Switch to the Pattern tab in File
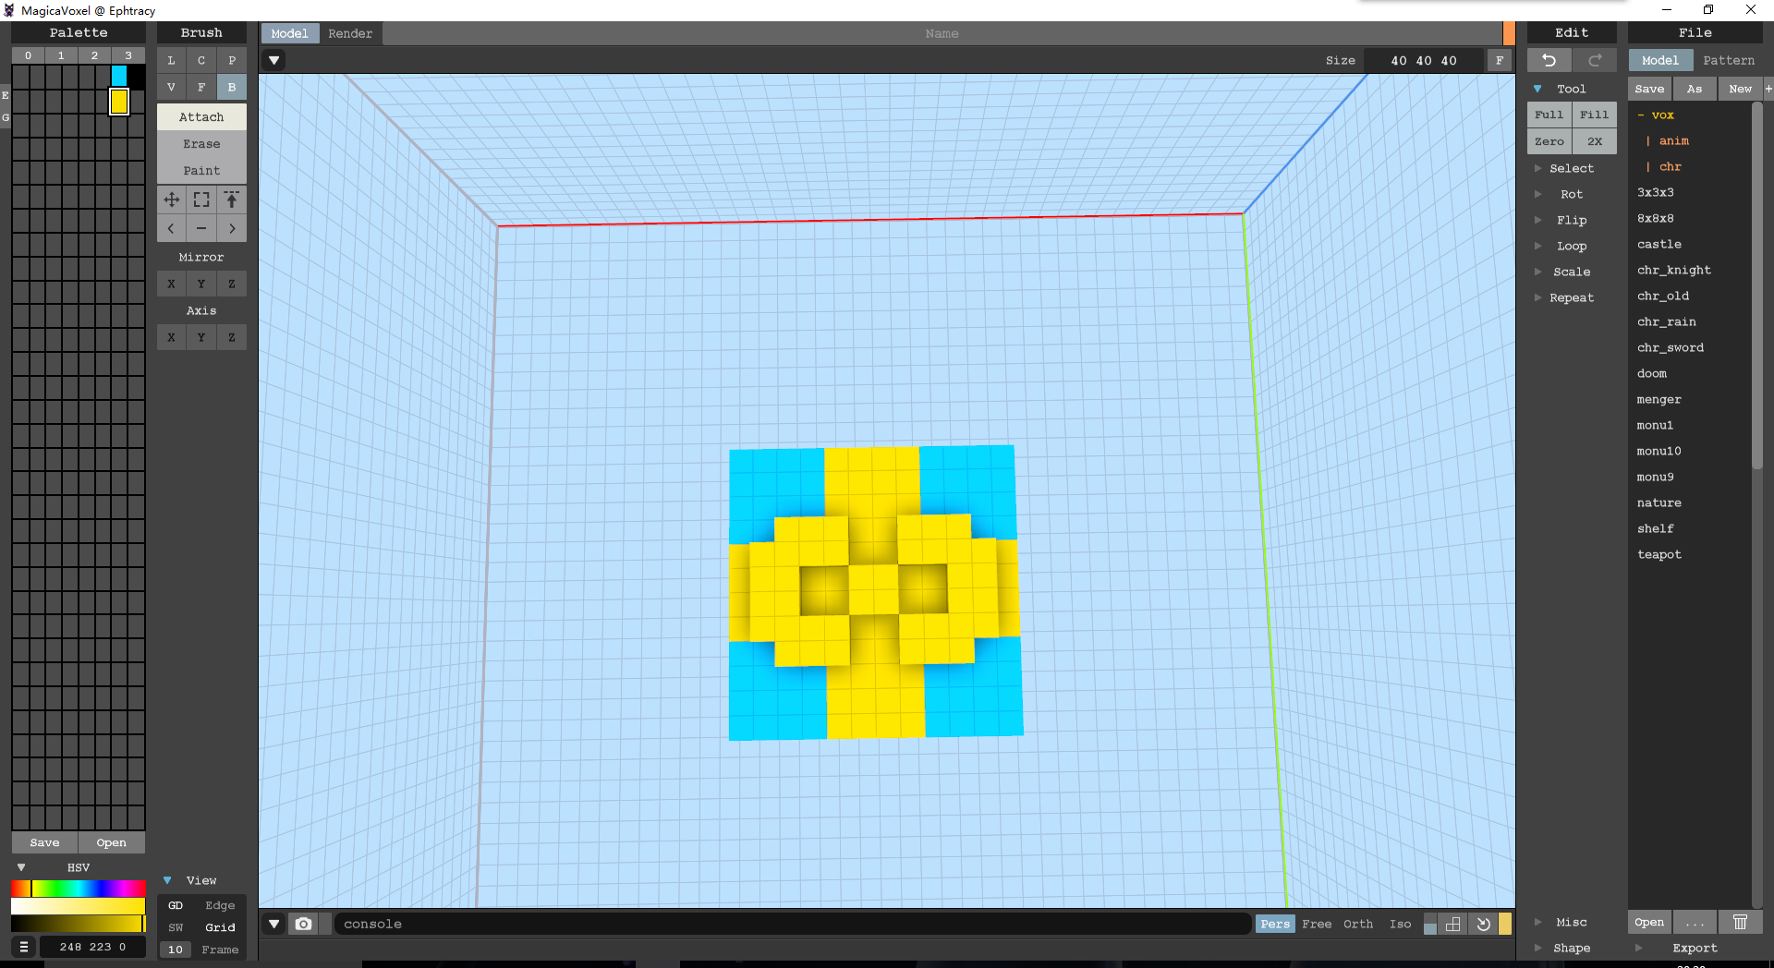Image resolution: width=1774 pixels, height=968 pixels. 1728,60
